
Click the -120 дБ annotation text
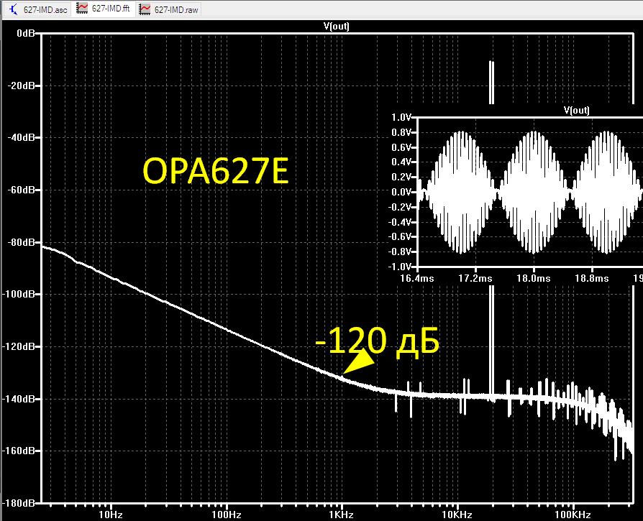378,342
